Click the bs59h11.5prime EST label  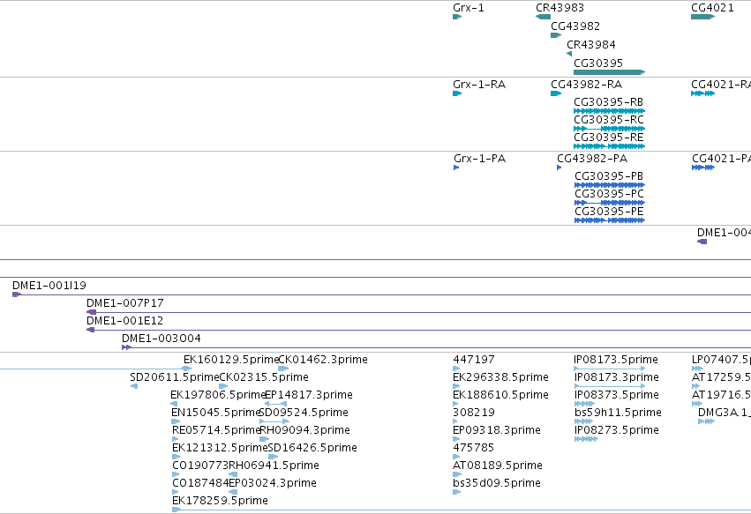coord(618,413)
